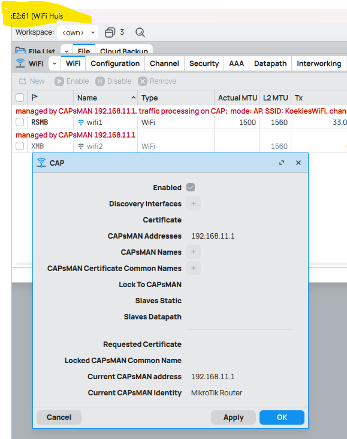Expand the CAP dialog to full size
Image resolution: width=347 pixels, height=439 pixels.
pyautogui.click(x=282, y=163)
